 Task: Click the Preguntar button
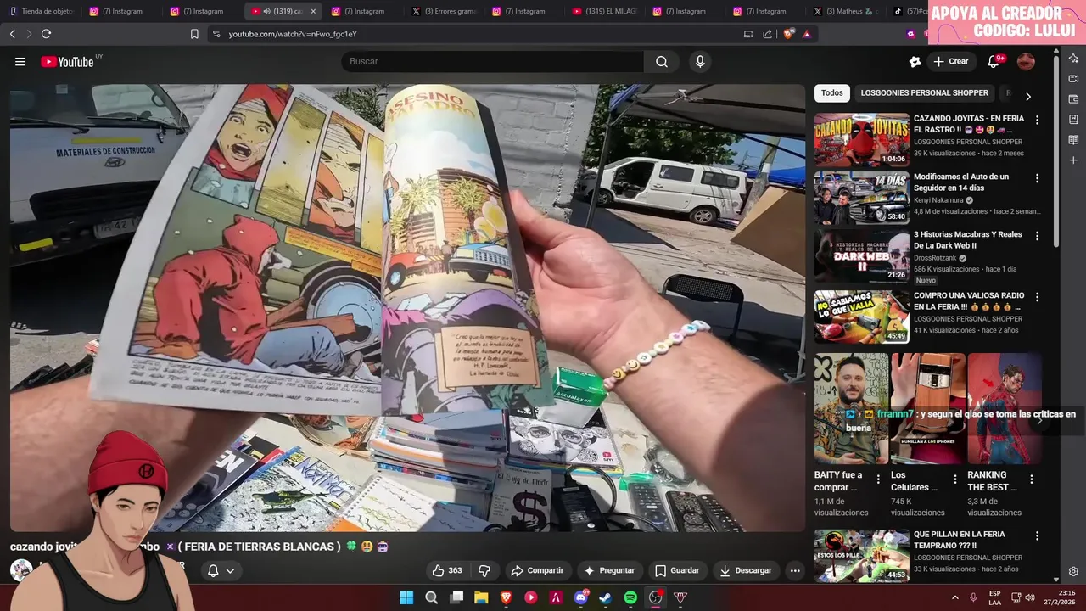pos(608,570)
